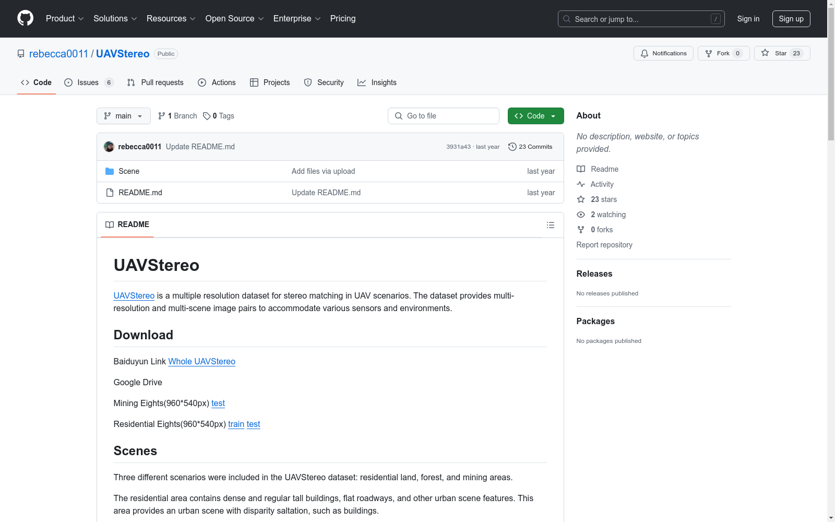Image resolution: width=835 pixels, height=522 pixels.
Task: Open the main branch selector
Action: click(124, 116)
